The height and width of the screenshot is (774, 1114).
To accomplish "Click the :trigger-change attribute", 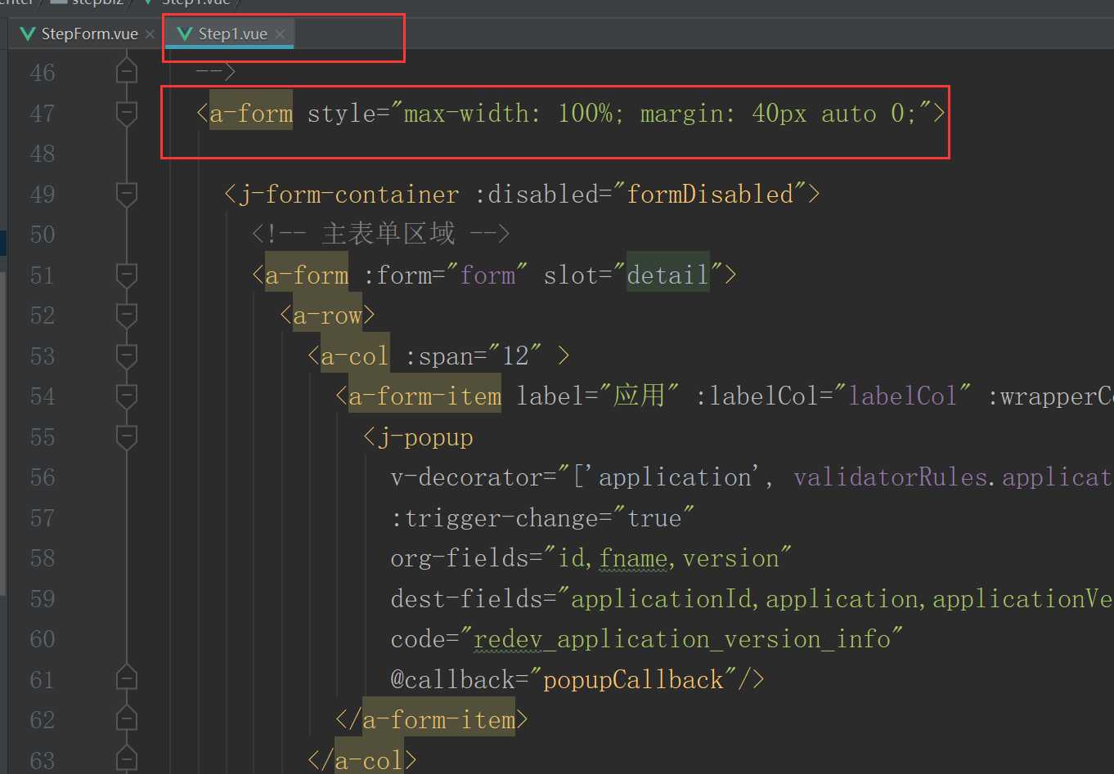I will (542, 518).
